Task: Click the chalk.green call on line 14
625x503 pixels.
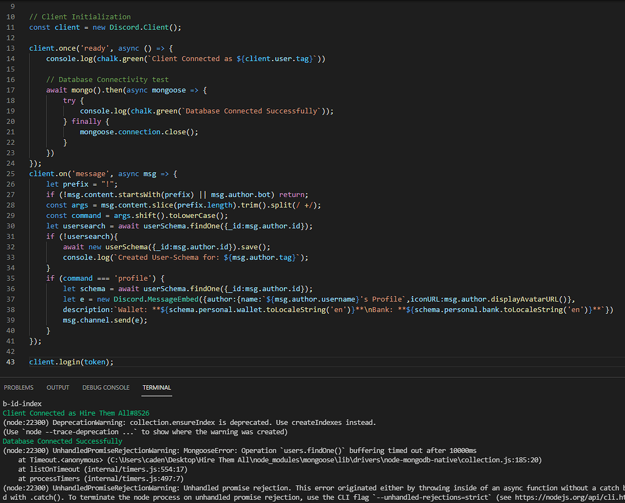Action: click(121, 59)
